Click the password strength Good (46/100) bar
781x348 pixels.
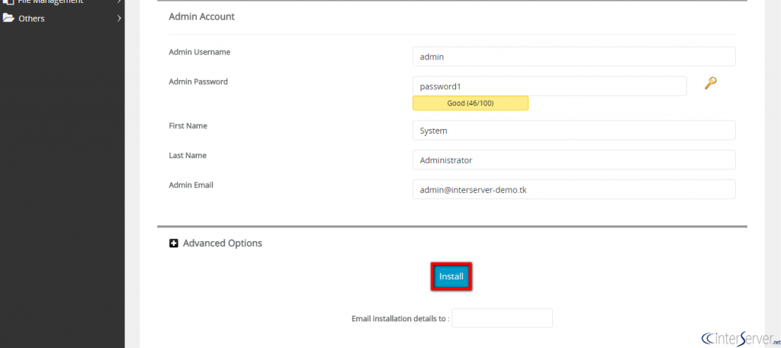470,103
